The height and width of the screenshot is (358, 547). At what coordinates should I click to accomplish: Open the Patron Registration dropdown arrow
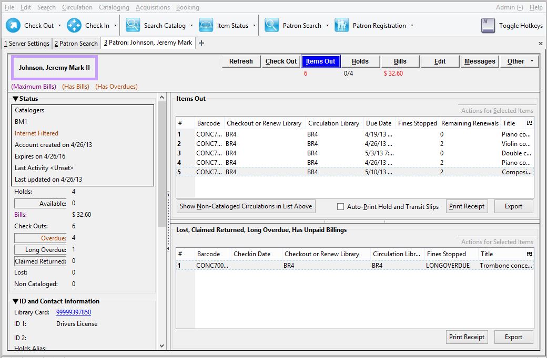pyautogui.click(x=412, y=25)
